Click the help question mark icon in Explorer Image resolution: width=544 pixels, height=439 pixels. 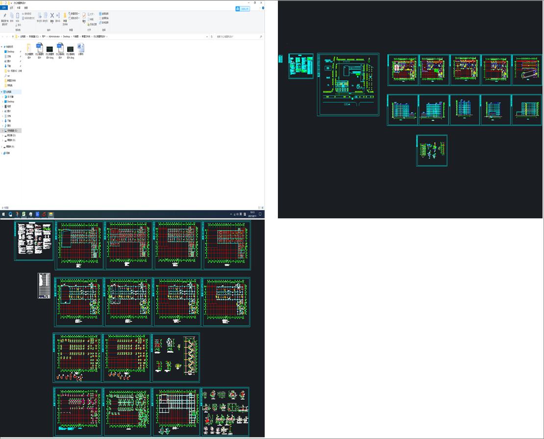263,8
